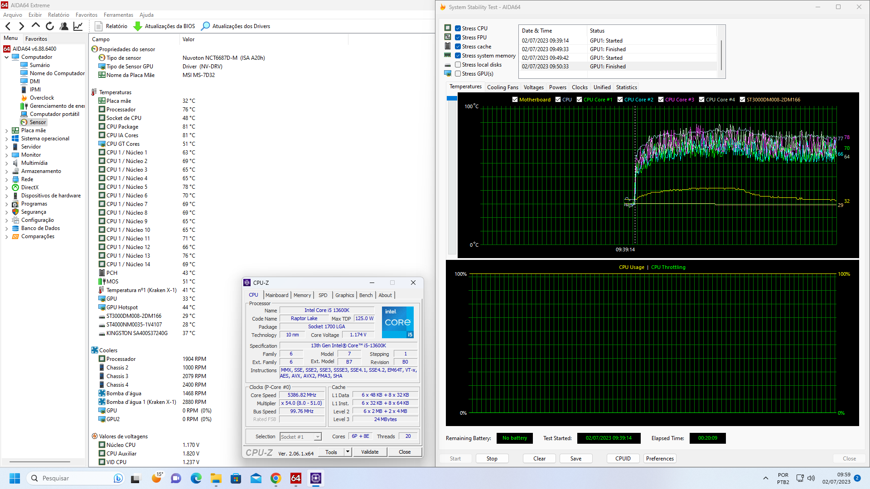This screenshot has height=489, width=870.
Task: Click the AIDA64 taskbar icon
Action: pyautogui.click(x=295, y=478)
